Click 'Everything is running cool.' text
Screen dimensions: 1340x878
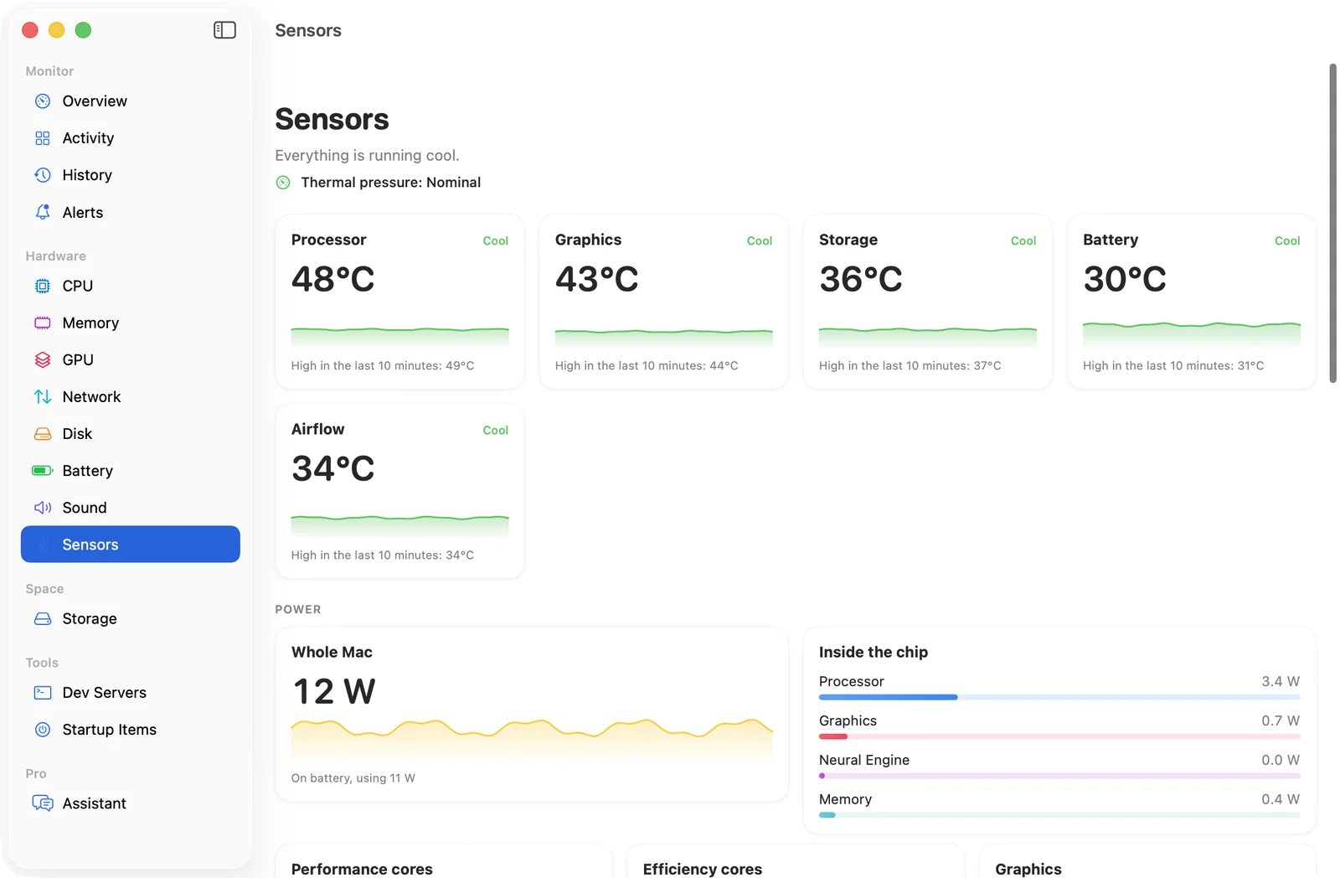pyautogui.click(x=367, y=155)
